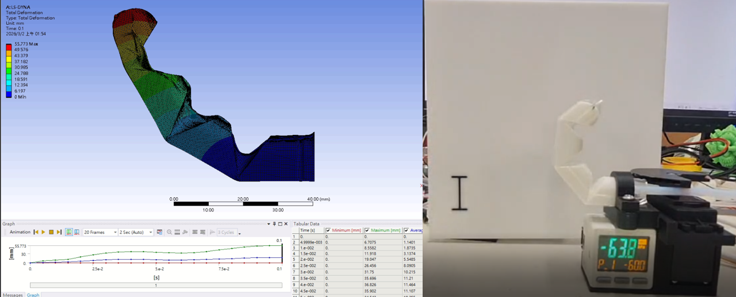The width and height of the screenshot is (736, 297).
Task: Toggle the Average column checkbox
Action: click(406, 230)
